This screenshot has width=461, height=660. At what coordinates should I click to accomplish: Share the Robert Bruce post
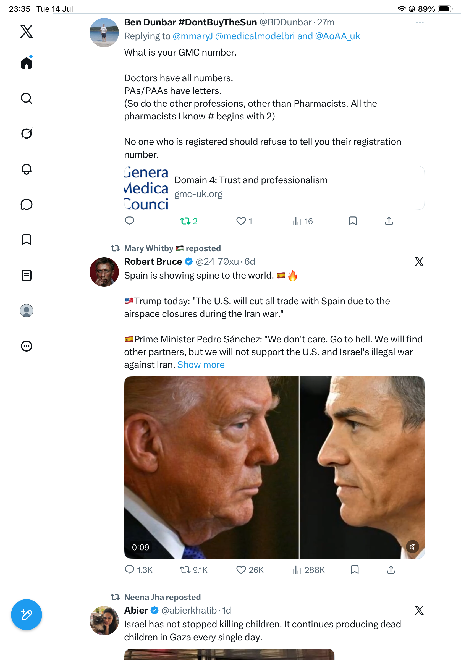[x=391, y=570]
